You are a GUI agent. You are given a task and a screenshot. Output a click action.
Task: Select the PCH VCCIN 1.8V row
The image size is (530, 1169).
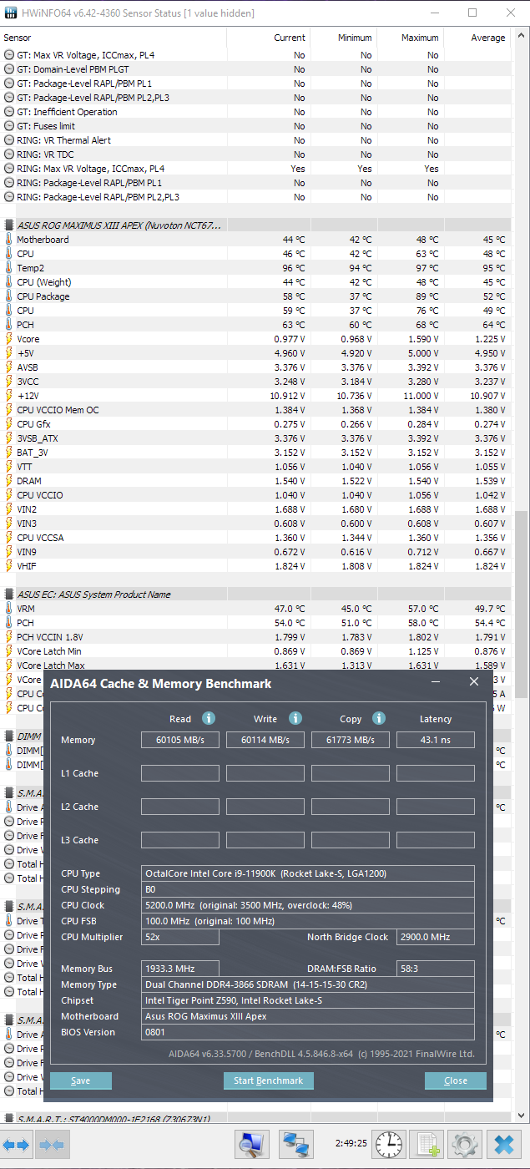click(255, 637)
